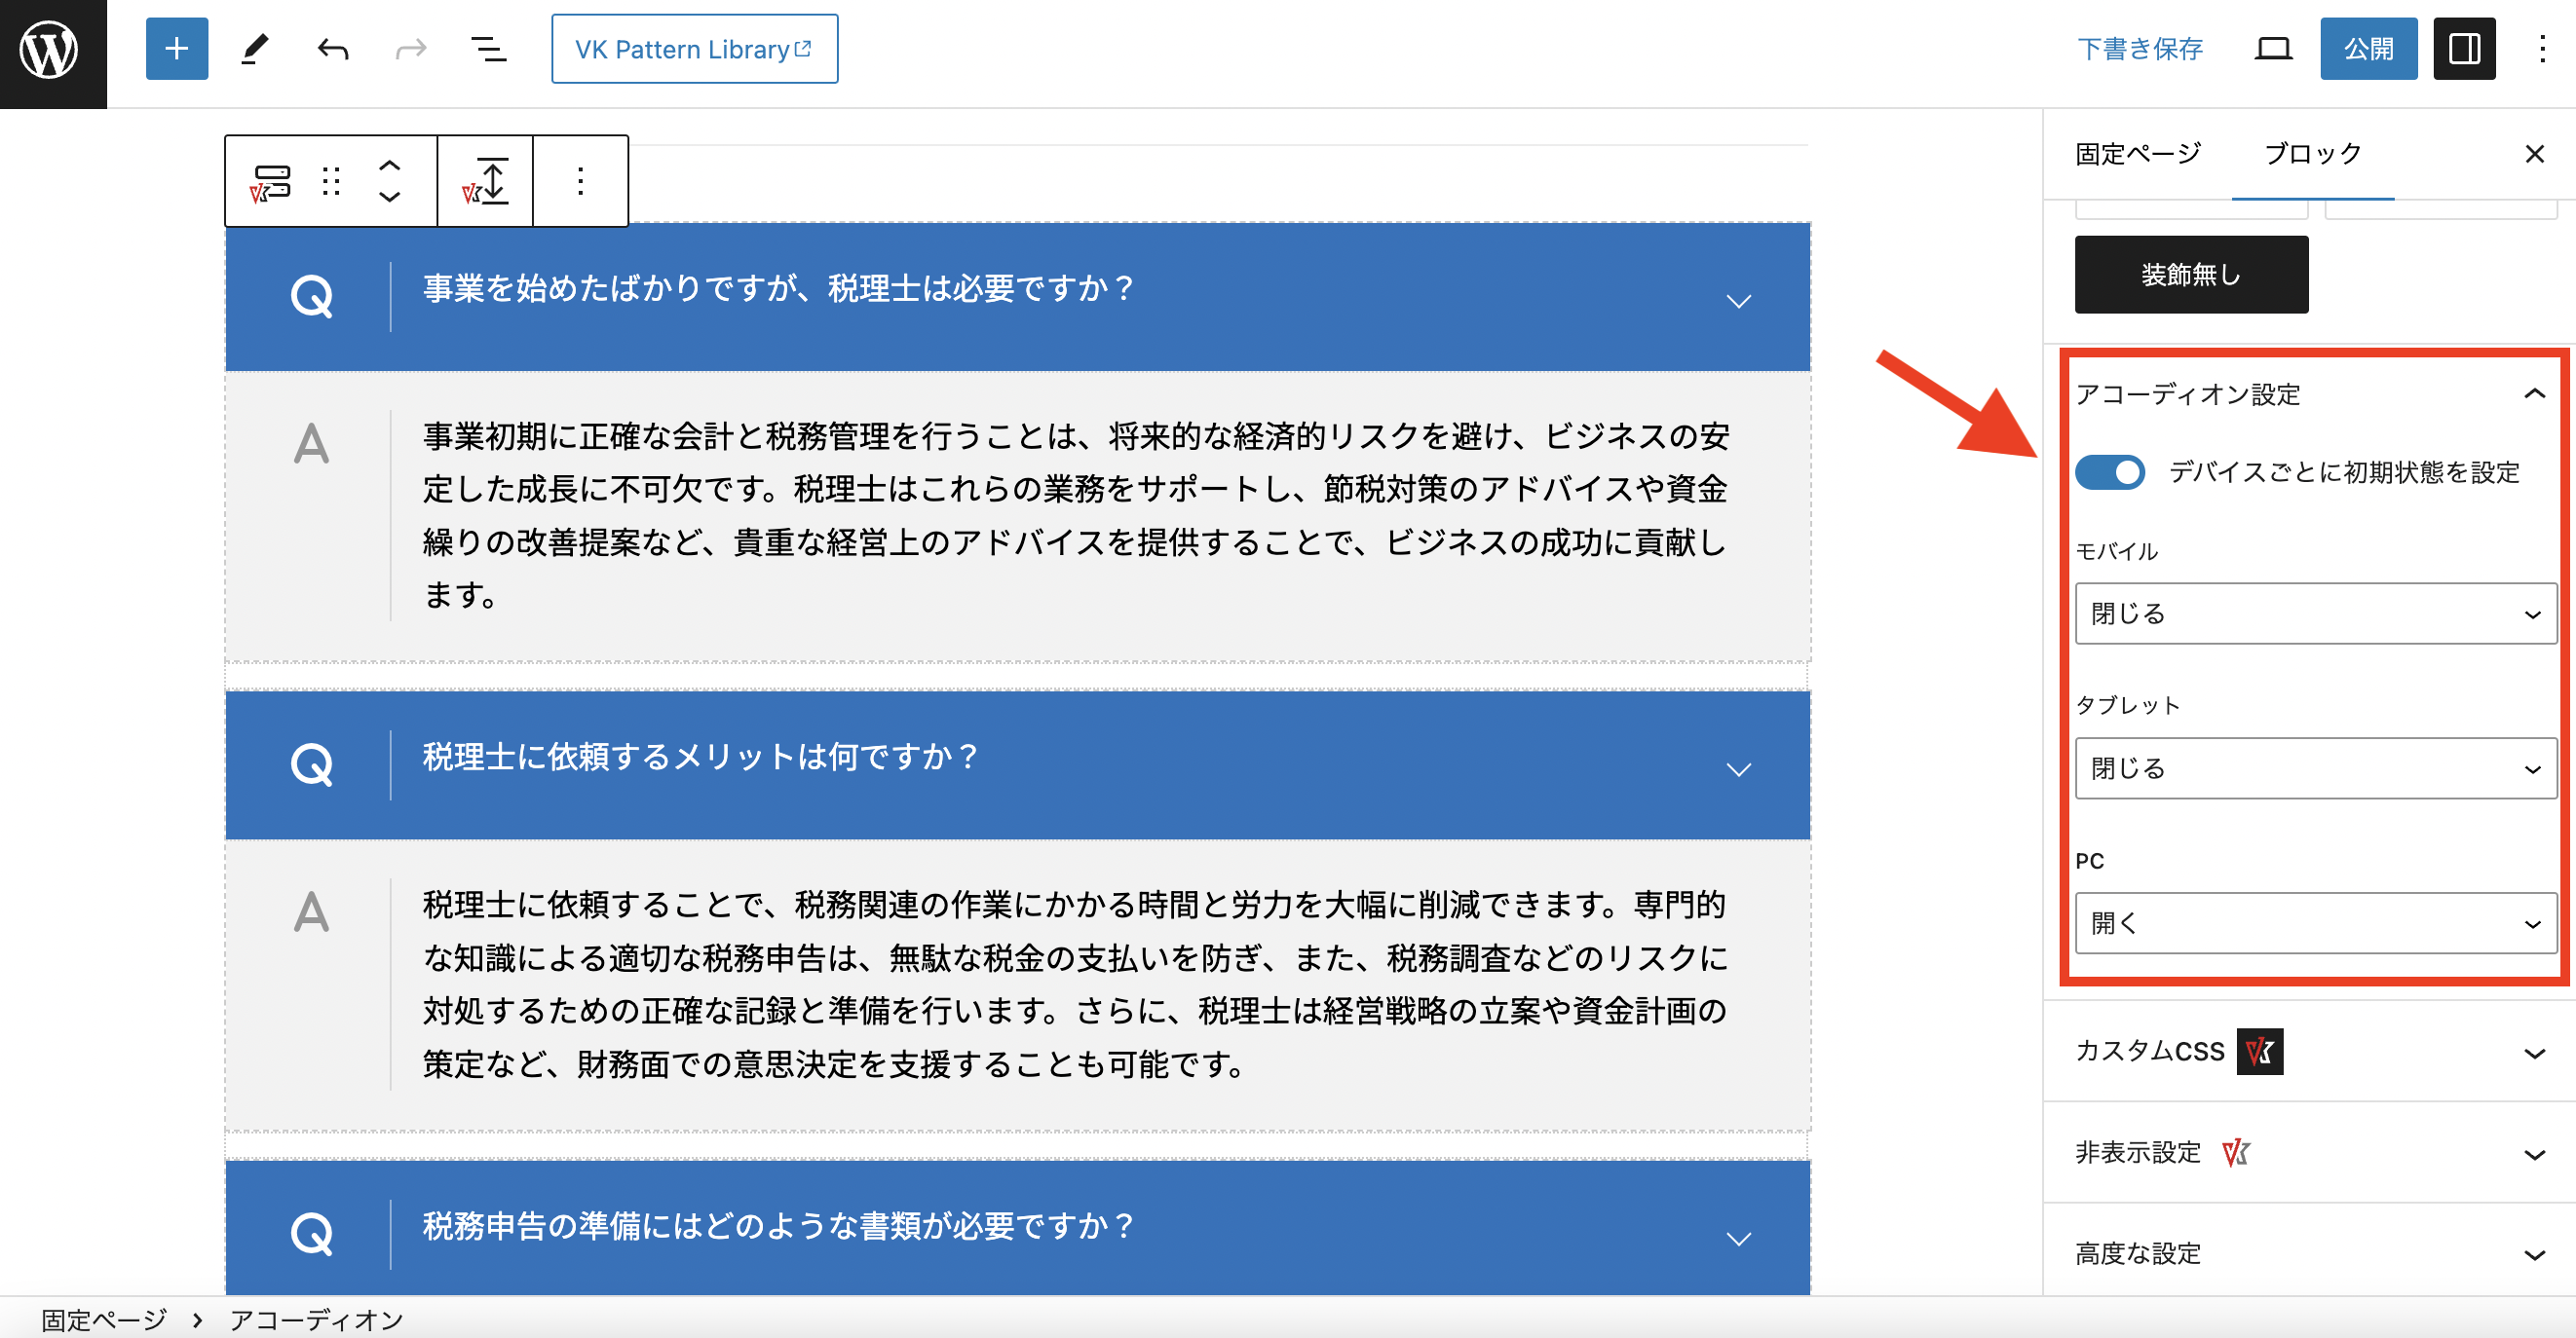Switch to the 固定ページ tab
This screenshot has height=1338, width=2576.
pos(2138,154)
